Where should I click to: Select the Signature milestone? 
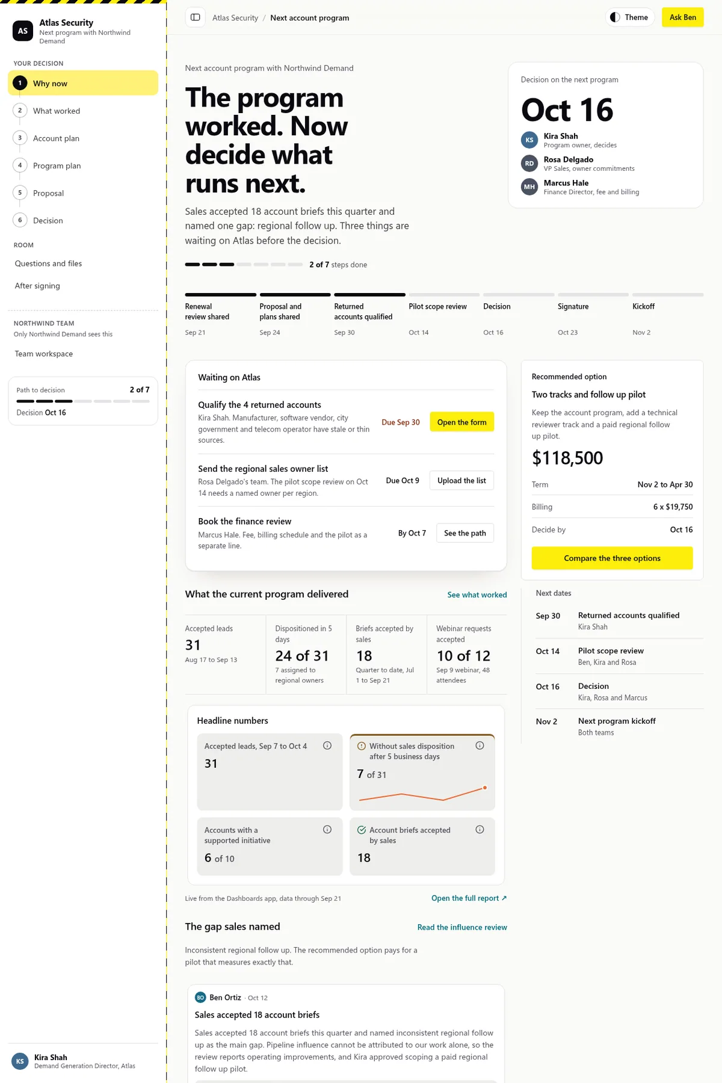click(x=593, y=315)
